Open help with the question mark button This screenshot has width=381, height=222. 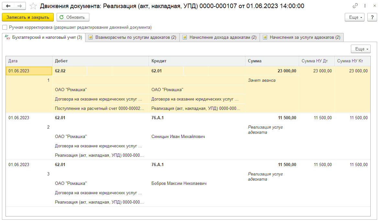click(x=372, y=17)
